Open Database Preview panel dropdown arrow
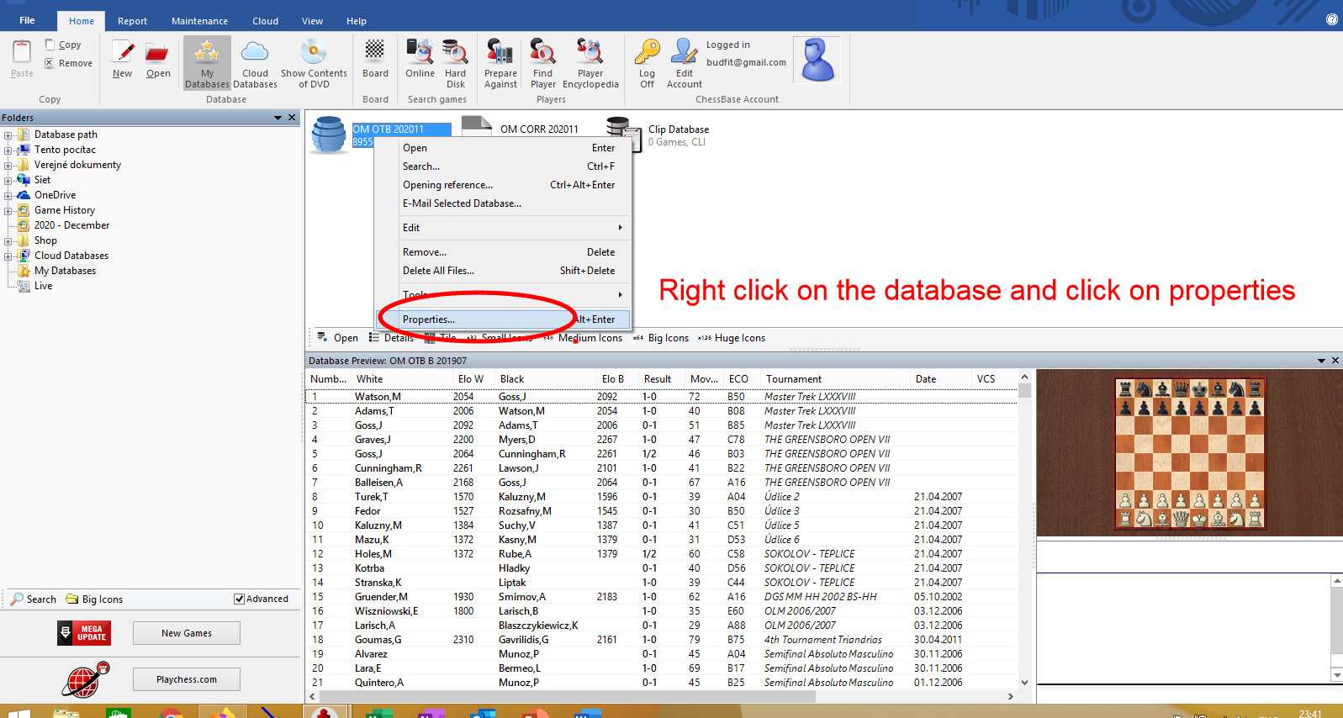The width and height of the screenshot is (1343, 718). pos(1321,361)
